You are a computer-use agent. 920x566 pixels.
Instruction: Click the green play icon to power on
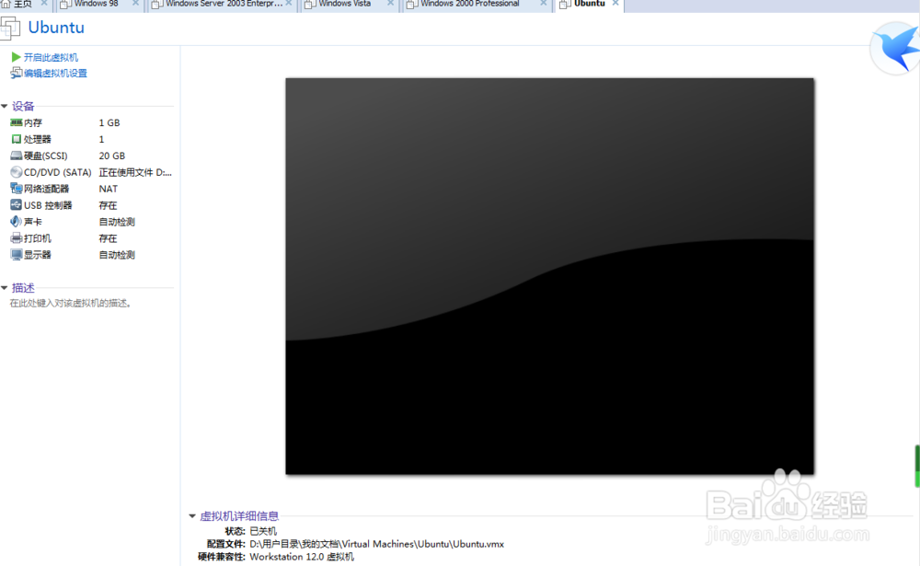16,57
